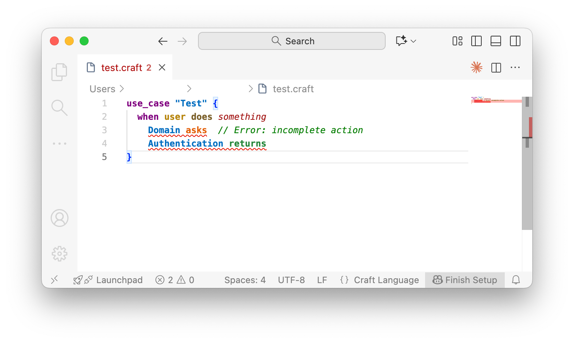The height and width of the screenshot is (343, 574).
Task: Change line ending via LF
Action: tap(322, 280)
